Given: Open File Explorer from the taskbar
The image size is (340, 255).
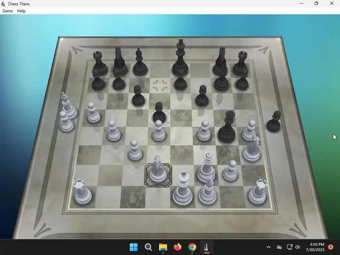Looking at the screenshot, I should pos(163,247).
